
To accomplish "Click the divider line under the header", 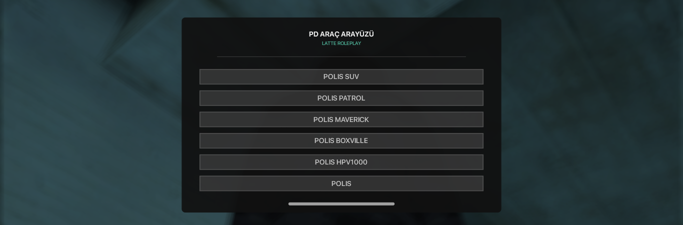I will tap(341, 56).
